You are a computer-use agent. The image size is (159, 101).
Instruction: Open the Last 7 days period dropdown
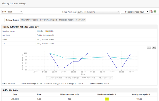12,12
